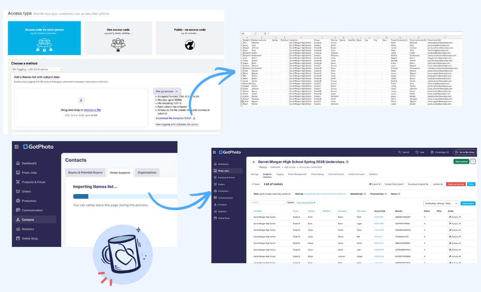
Task: Click Photo Jobs icon in Contacts screen sidebar
Action: point(18,173)
